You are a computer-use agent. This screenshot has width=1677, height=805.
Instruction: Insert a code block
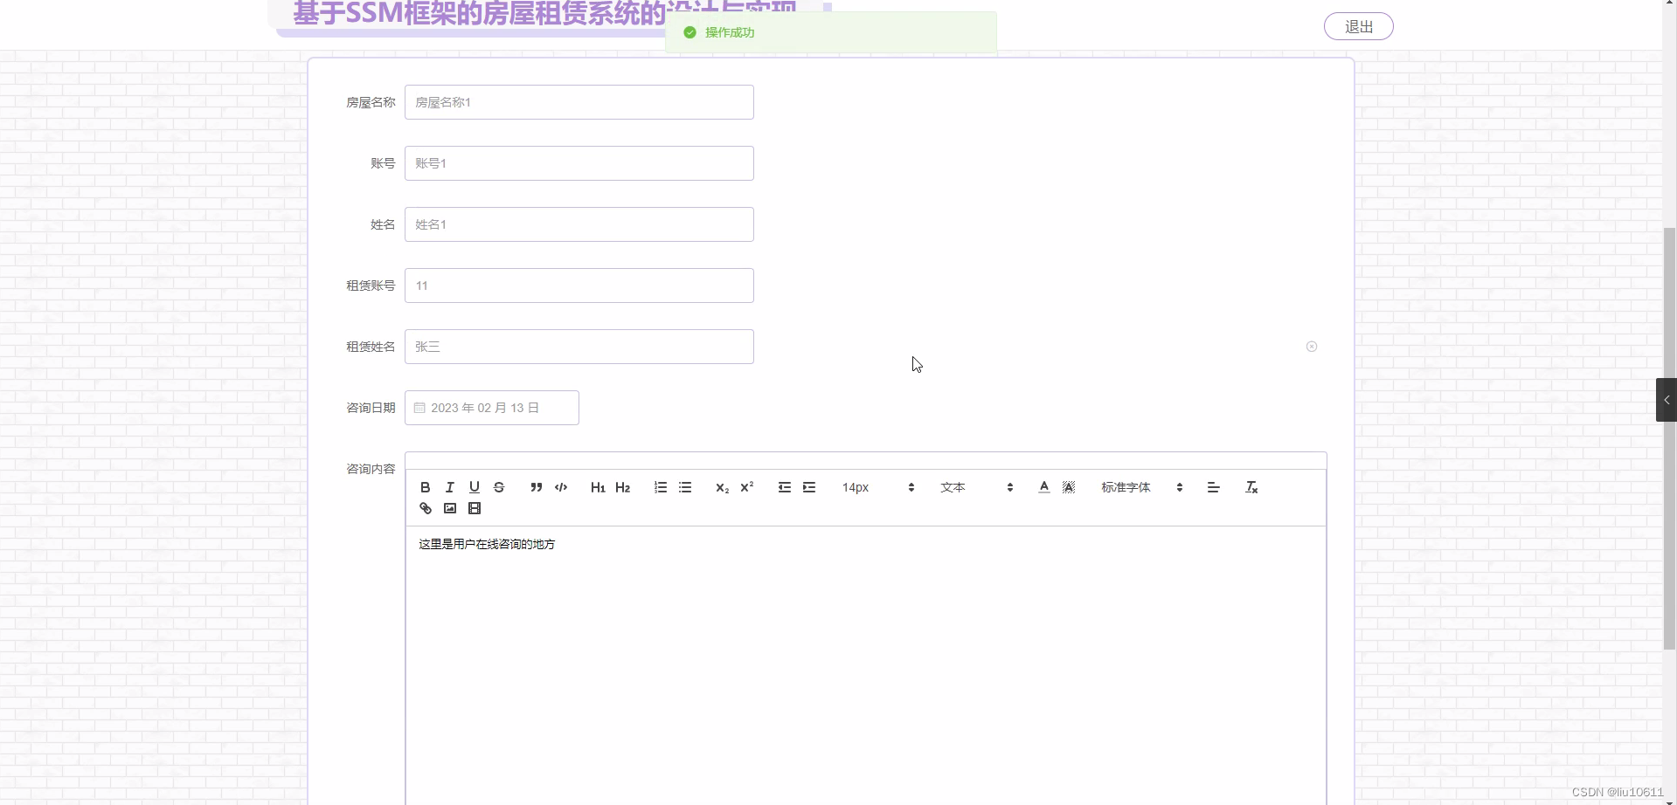tap(560, 487)
